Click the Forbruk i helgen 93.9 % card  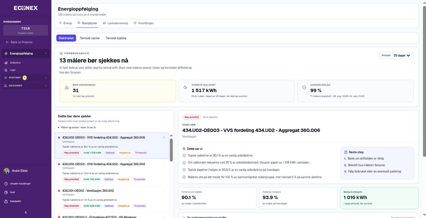[298, 198]
